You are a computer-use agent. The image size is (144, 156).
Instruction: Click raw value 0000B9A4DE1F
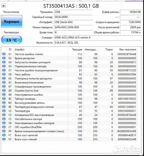click(127, 135)
